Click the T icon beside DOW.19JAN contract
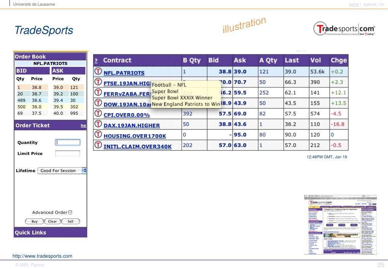Viewport: 388px width, 269px height. click(x=98, y=103)
